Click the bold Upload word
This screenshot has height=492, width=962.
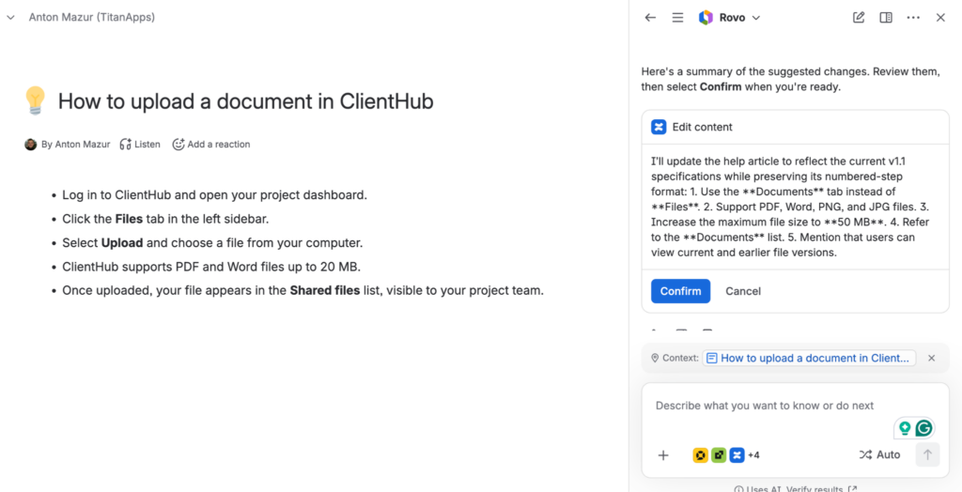coord(122,242)
